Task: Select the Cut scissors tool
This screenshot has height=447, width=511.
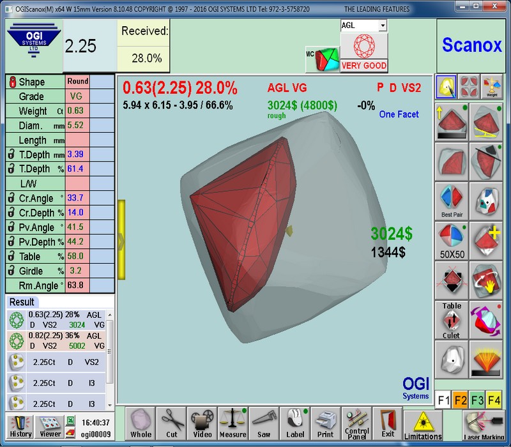Action: pos(171,423)
